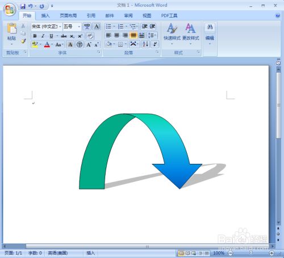Open 更改样式 change styles menu
Image resolution: width=284 pixels, height=258 pixels.
click(191, 34)
